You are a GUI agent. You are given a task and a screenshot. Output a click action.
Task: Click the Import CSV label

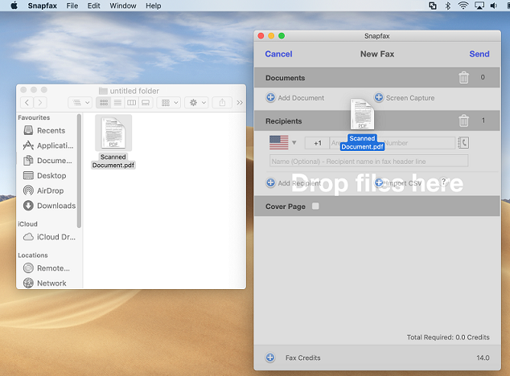403,183
